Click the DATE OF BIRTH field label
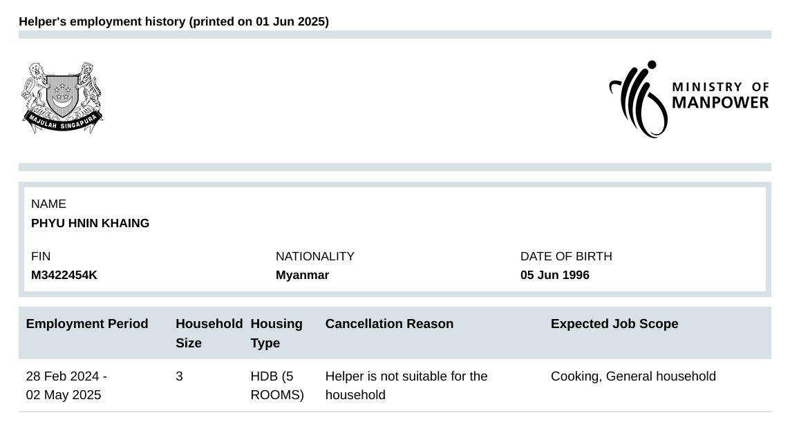Viewport: 790px width, 442px height. click(x=566, y=256)
